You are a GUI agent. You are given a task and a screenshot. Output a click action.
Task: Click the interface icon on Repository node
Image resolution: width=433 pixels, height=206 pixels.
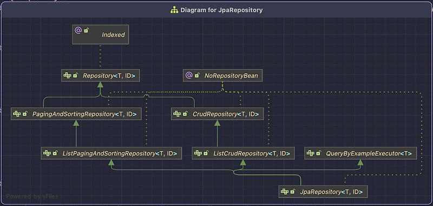pos(67,75)
